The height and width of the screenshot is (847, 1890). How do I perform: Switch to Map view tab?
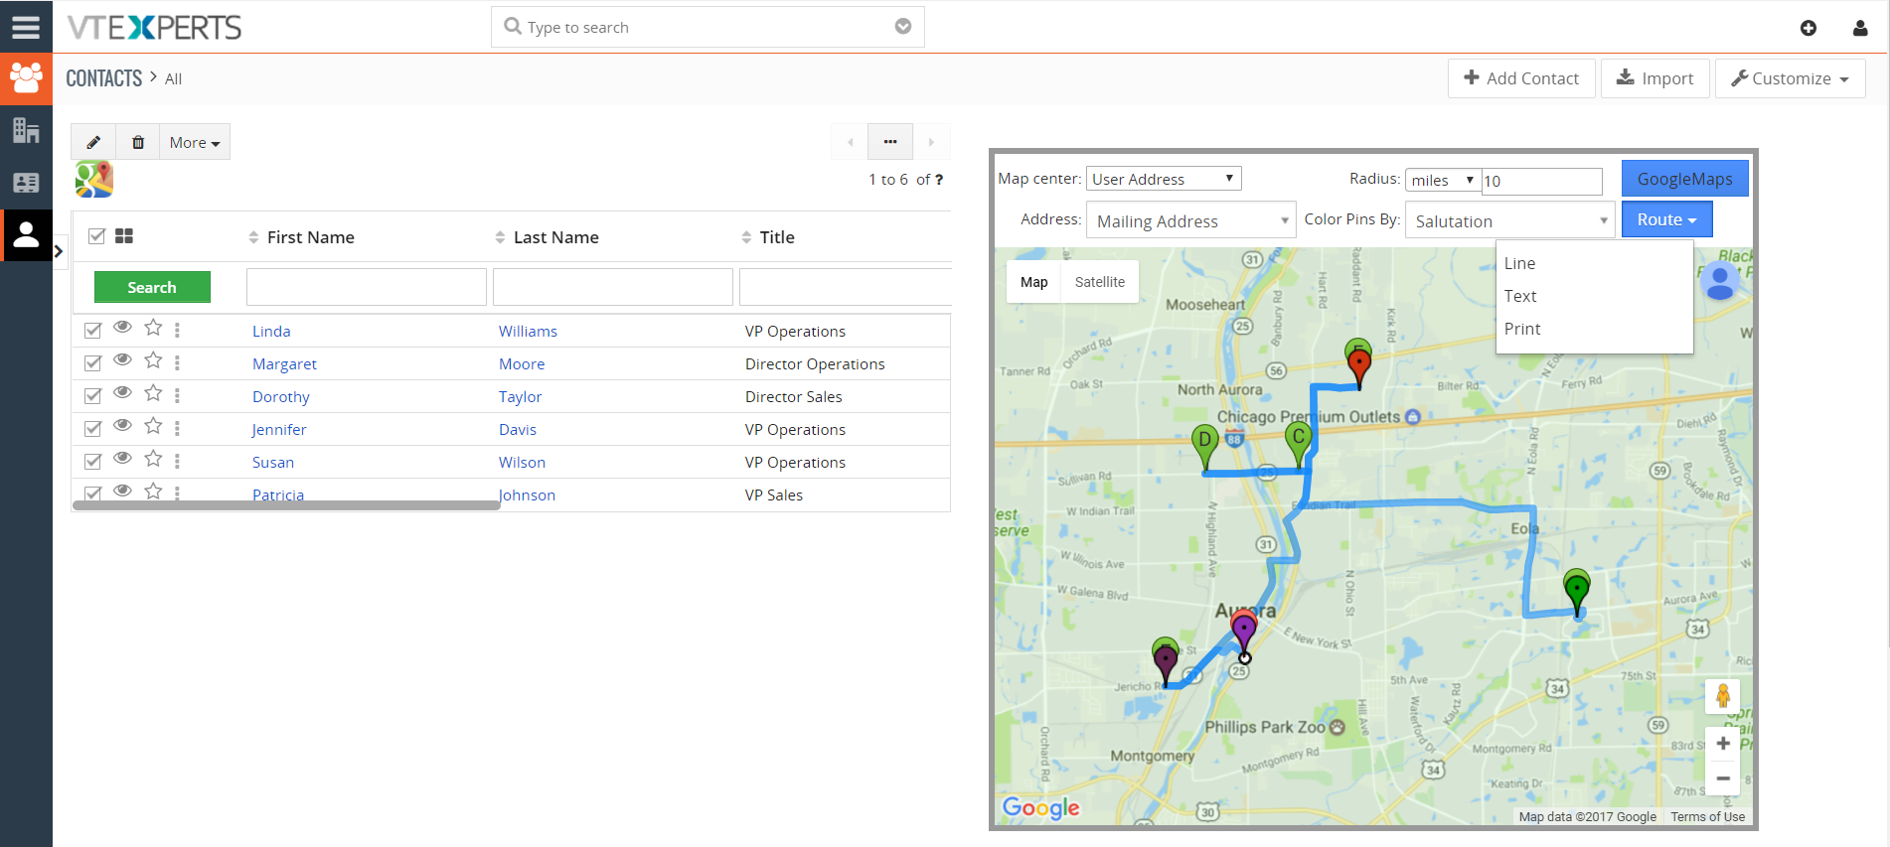(1033, 282)
